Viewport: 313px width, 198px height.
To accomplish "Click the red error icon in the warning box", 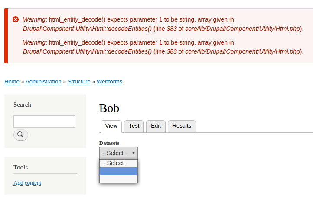I will click(16, 19).
